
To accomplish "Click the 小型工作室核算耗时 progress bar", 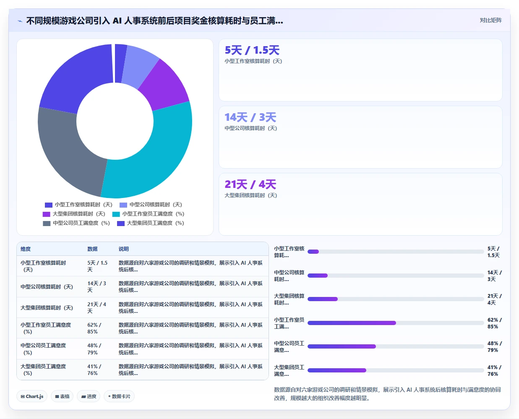I will [x=396, y=252].
